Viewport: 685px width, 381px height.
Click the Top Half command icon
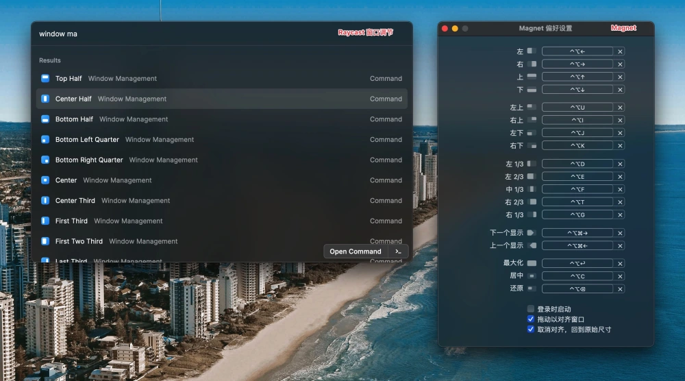[45, 78]
